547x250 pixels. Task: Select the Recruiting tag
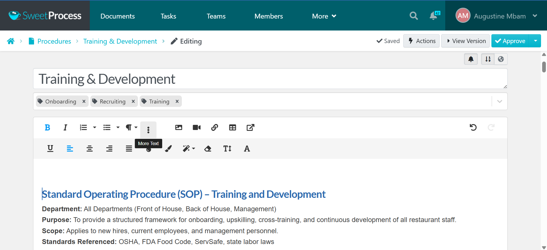coord(112,101)
